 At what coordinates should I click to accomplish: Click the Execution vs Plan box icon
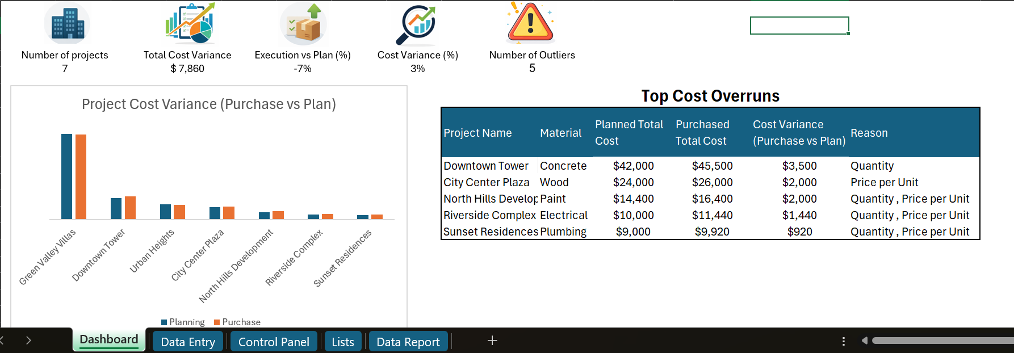click(303, 24)
